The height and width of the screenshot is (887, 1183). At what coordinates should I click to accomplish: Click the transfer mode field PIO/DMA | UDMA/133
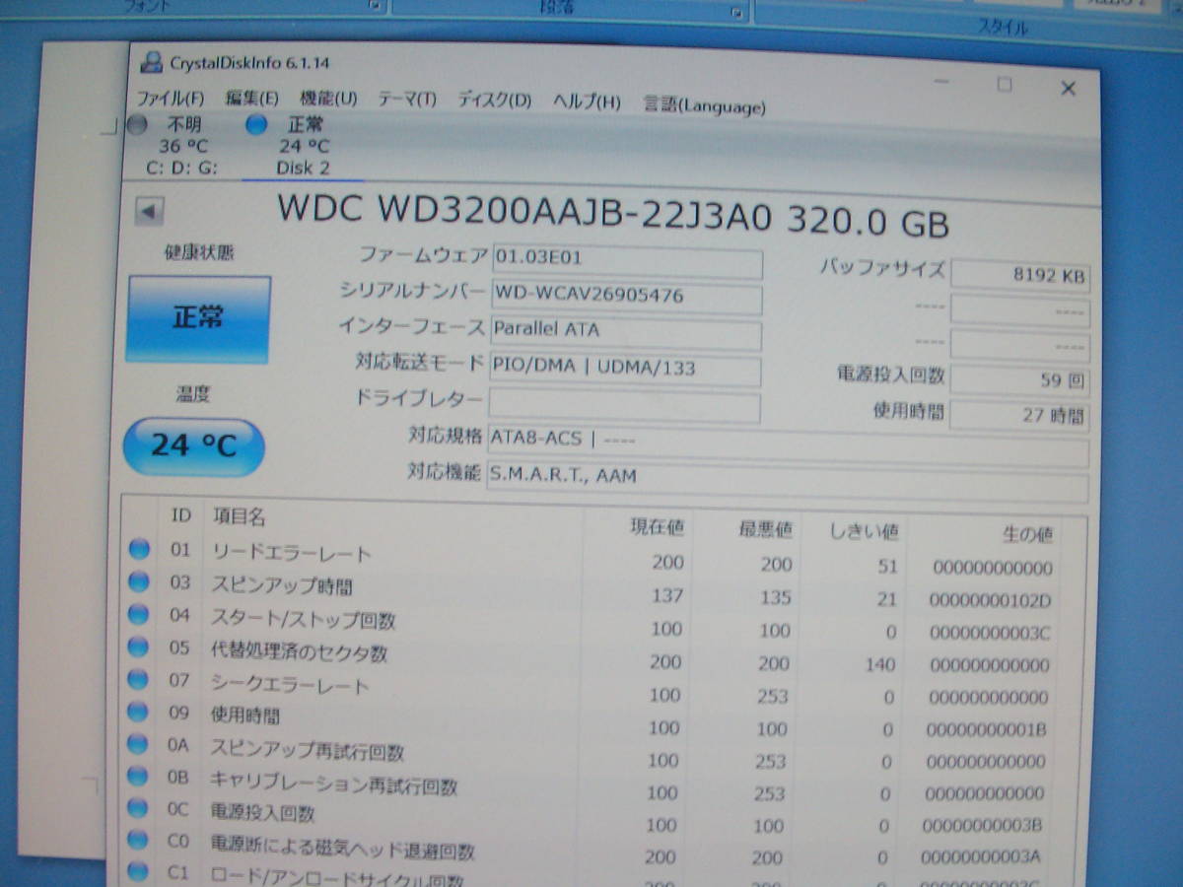pyautogui.click(x=625, y=369)
